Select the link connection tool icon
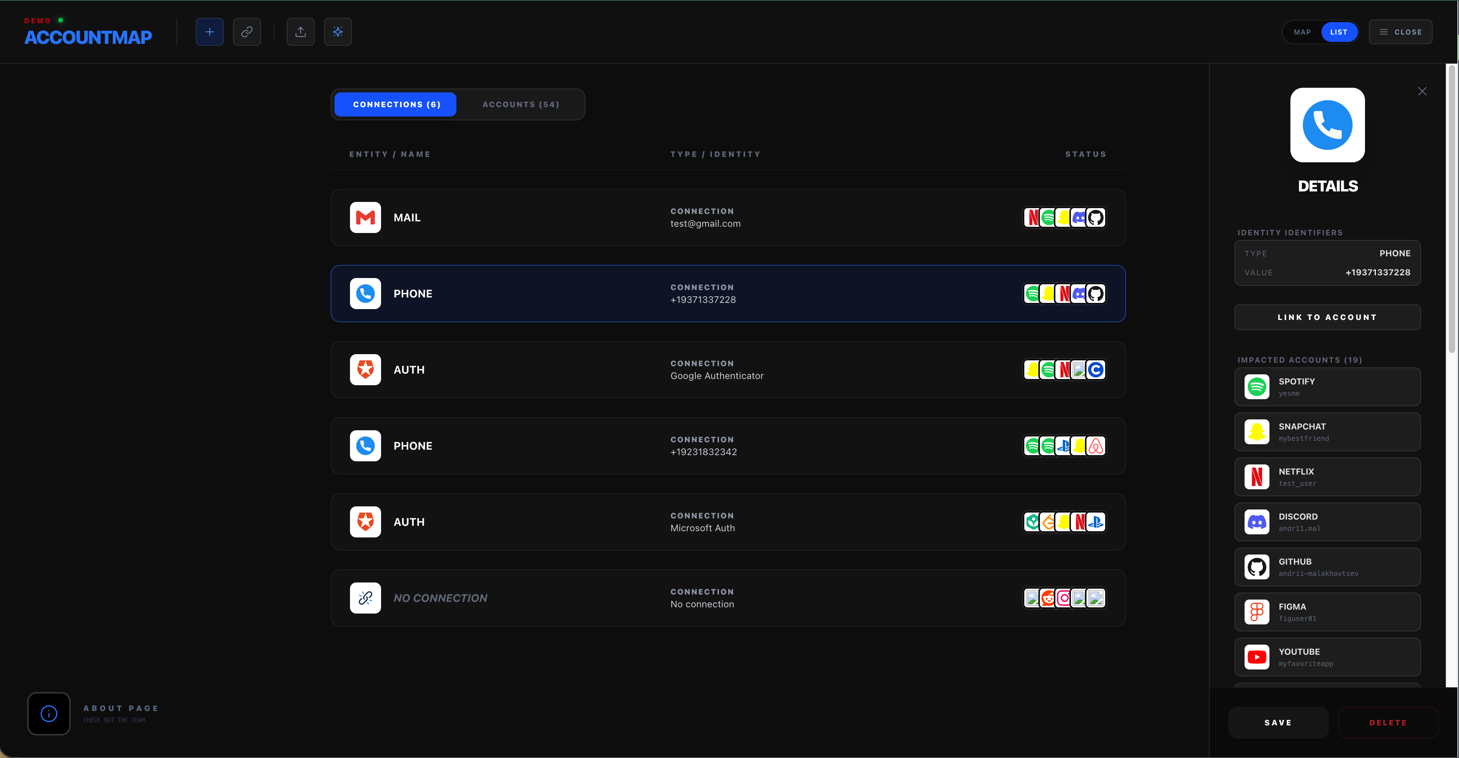Screen dimensions: 1459x758 click(x=247, y=32)
